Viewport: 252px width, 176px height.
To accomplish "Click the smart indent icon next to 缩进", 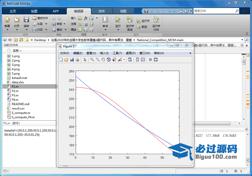I will point(80,30).
